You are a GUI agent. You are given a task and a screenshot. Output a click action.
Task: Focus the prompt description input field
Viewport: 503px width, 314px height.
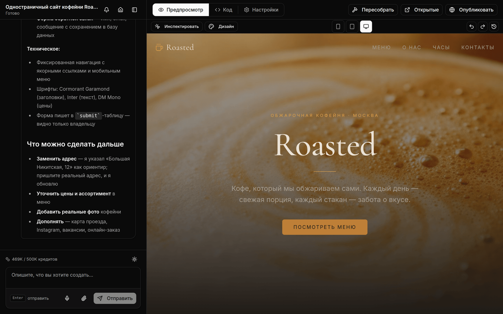pos(73,278)
